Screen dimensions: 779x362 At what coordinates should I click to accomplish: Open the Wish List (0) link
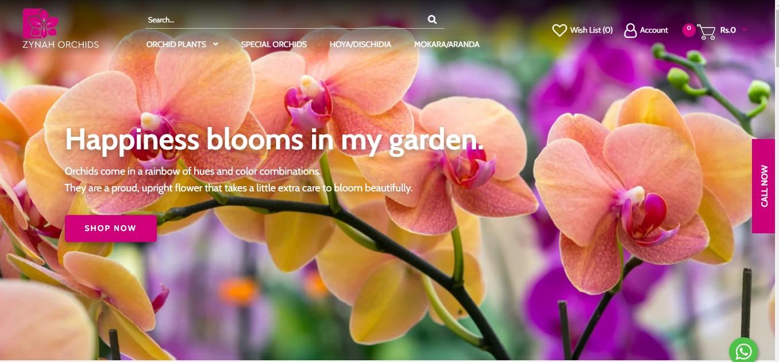591,30
